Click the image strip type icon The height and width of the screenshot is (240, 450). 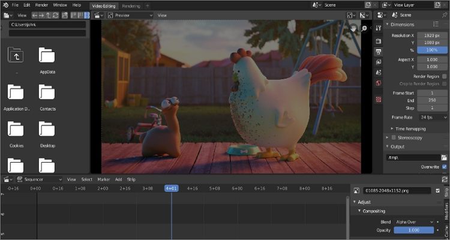click(x=356, y=191)
